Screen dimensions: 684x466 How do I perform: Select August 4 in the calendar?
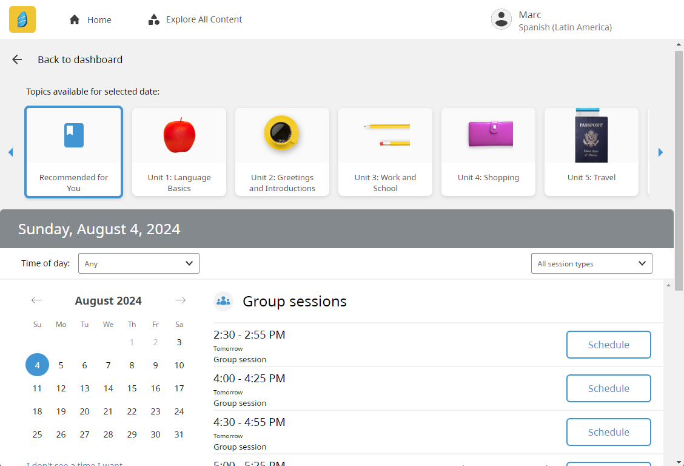(x=37, y=365)
